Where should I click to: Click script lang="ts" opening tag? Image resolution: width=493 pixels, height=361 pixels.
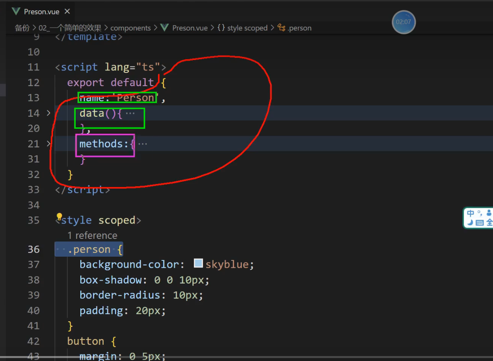(110, 67)
